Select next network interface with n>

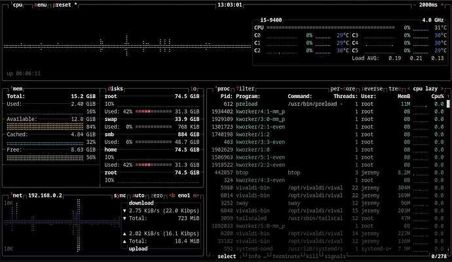click(x=196, y=195)
